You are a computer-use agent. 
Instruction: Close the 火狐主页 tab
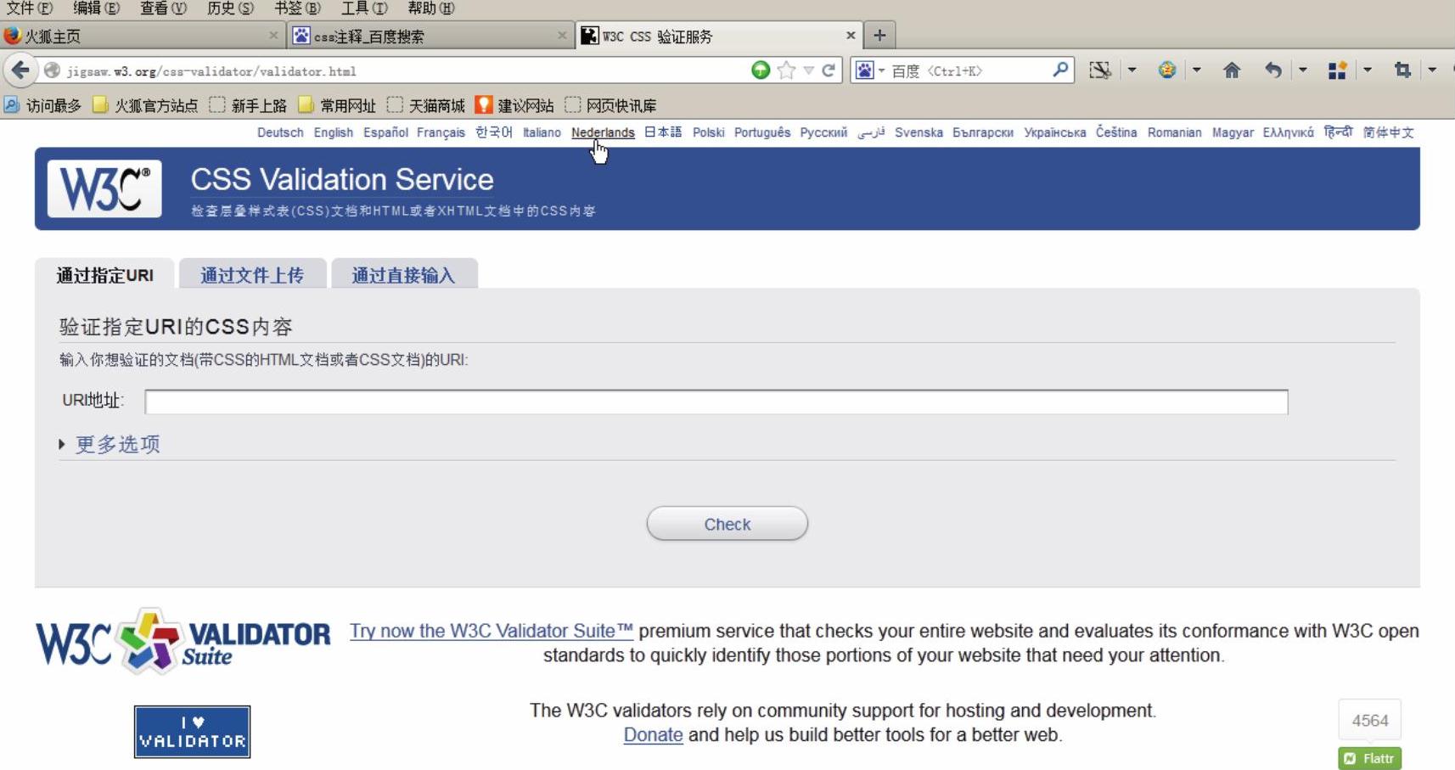point(273,36)
